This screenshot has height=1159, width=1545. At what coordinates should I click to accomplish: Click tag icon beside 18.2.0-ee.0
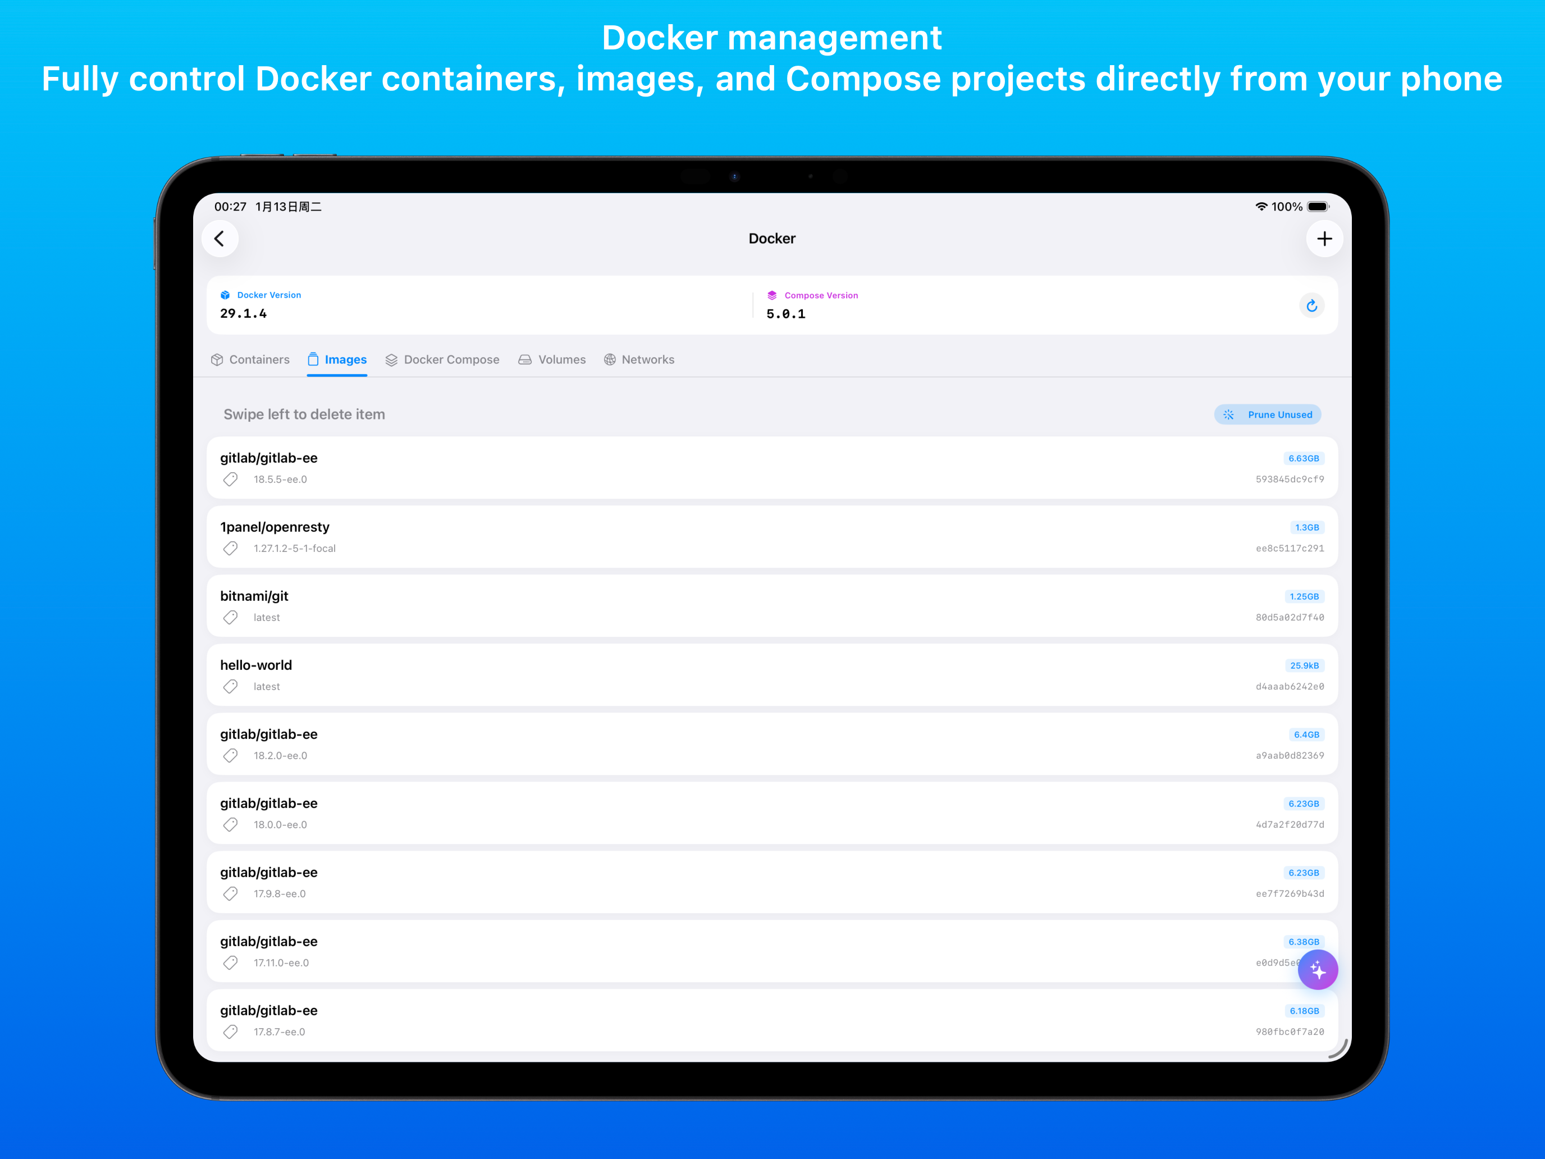(x=231, y=756)
